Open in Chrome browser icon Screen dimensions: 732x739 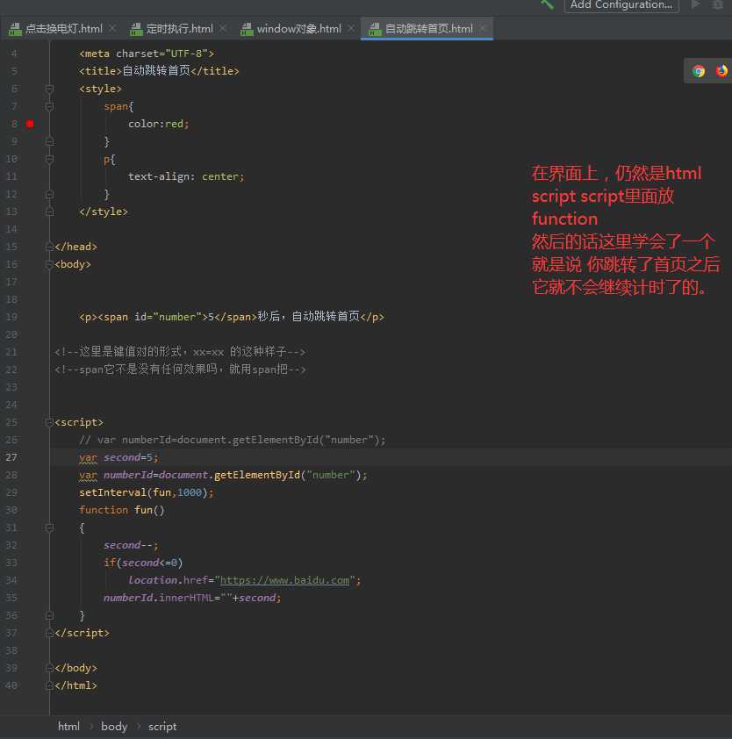point(699,71)
